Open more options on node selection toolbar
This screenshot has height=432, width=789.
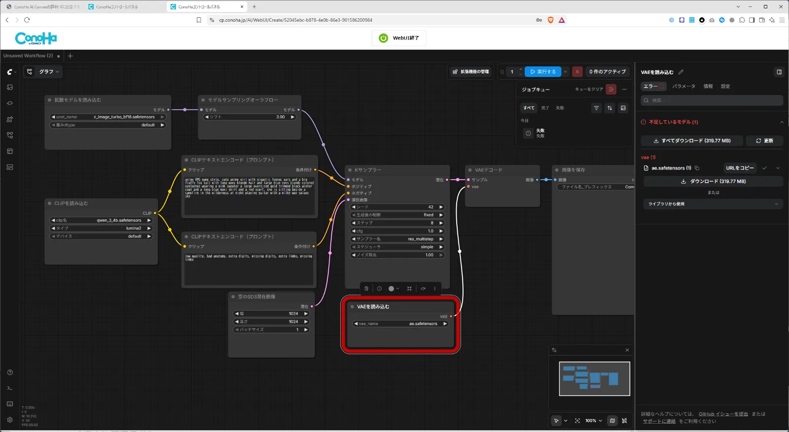tap(434, 289)
